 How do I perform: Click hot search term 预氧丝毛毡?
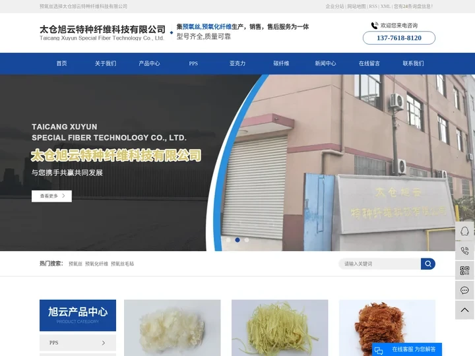123,264
